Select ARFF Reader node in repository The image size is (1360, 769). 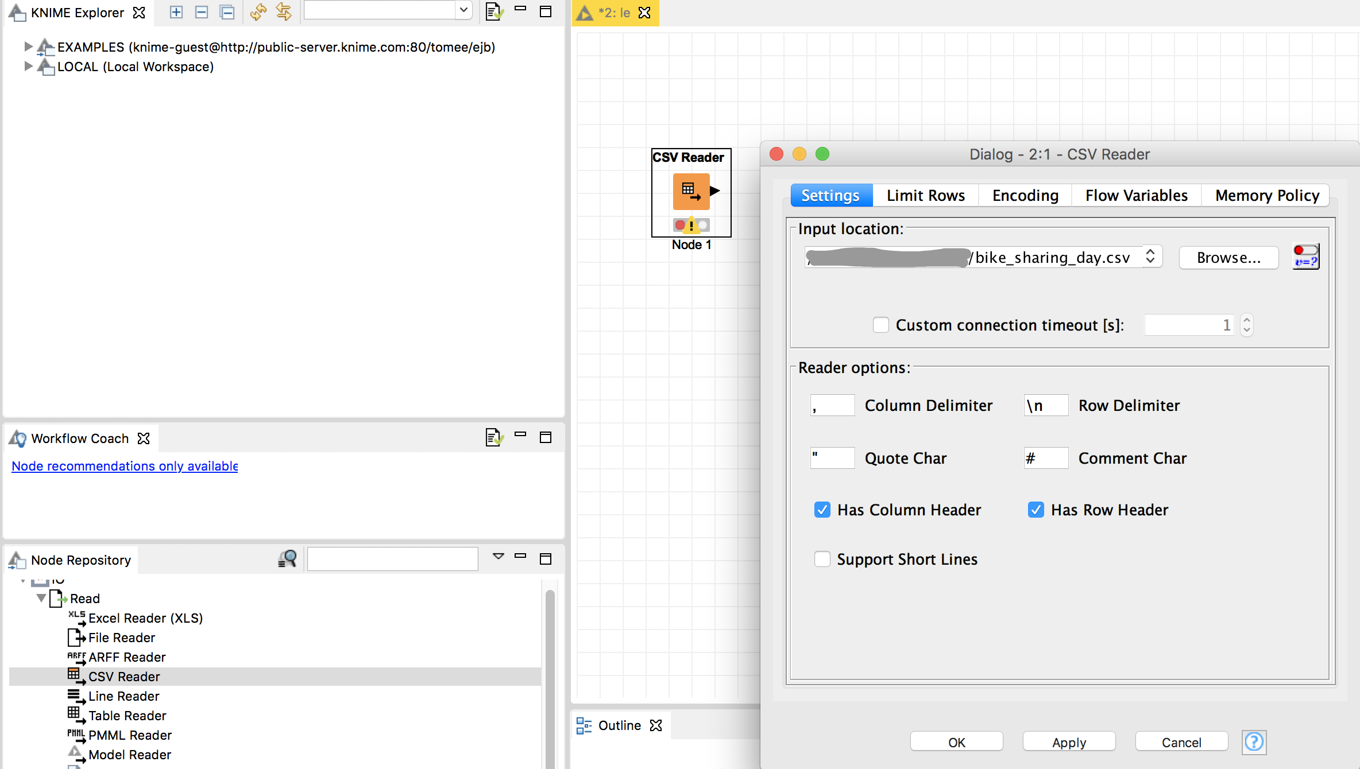117,657
